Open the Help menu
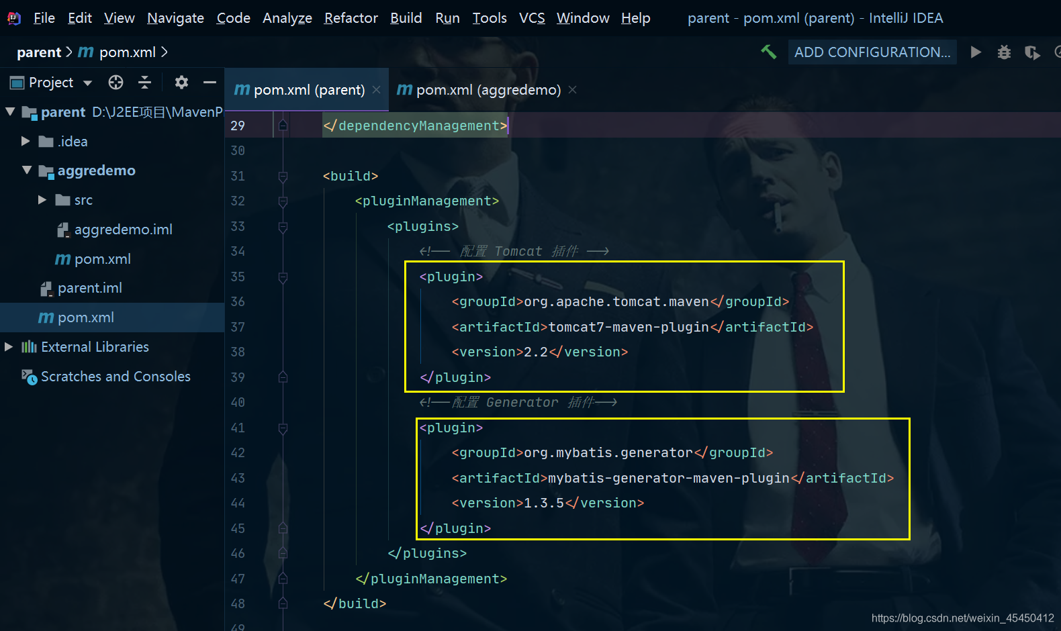This screenshot has width=1061, height=631. click(635, 18)
